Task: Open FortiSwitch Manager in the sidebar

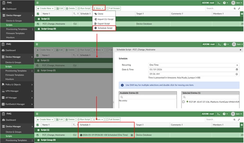Action: 17,104
